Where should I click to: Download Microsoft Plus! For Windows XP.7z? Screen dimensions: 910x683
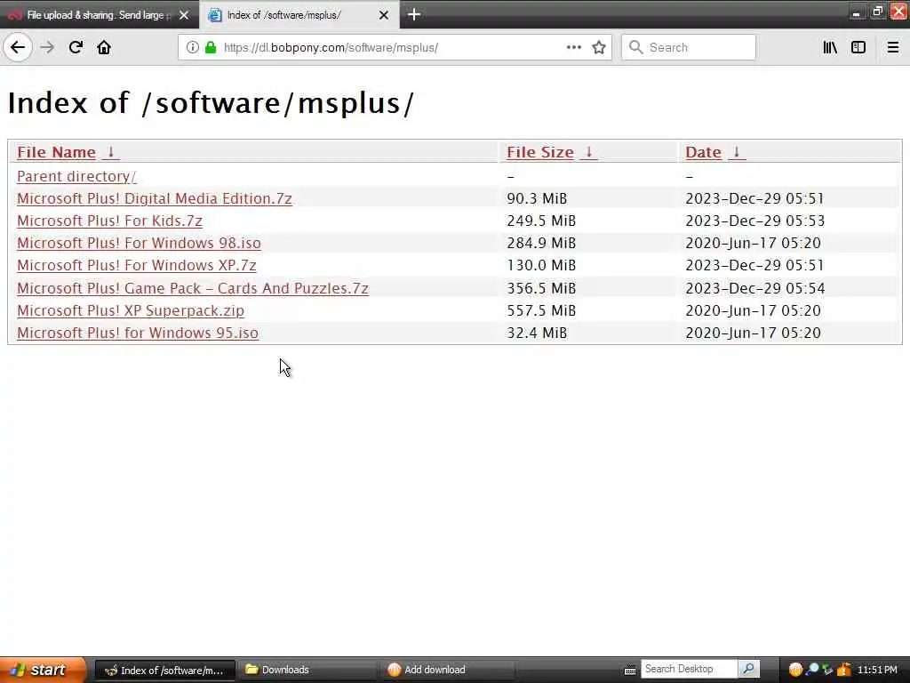click(136, 265)
